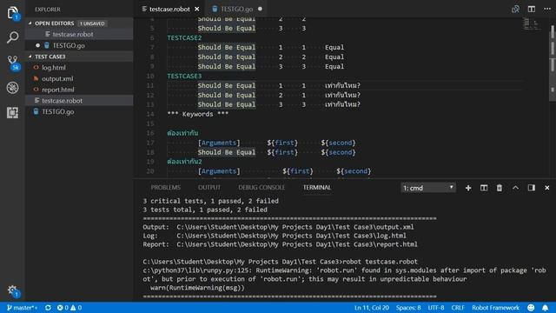Click the '3 tests total' terminal line
Image resolution: width=556 pixels, height=313 pixels.
[x=205, y=210]
